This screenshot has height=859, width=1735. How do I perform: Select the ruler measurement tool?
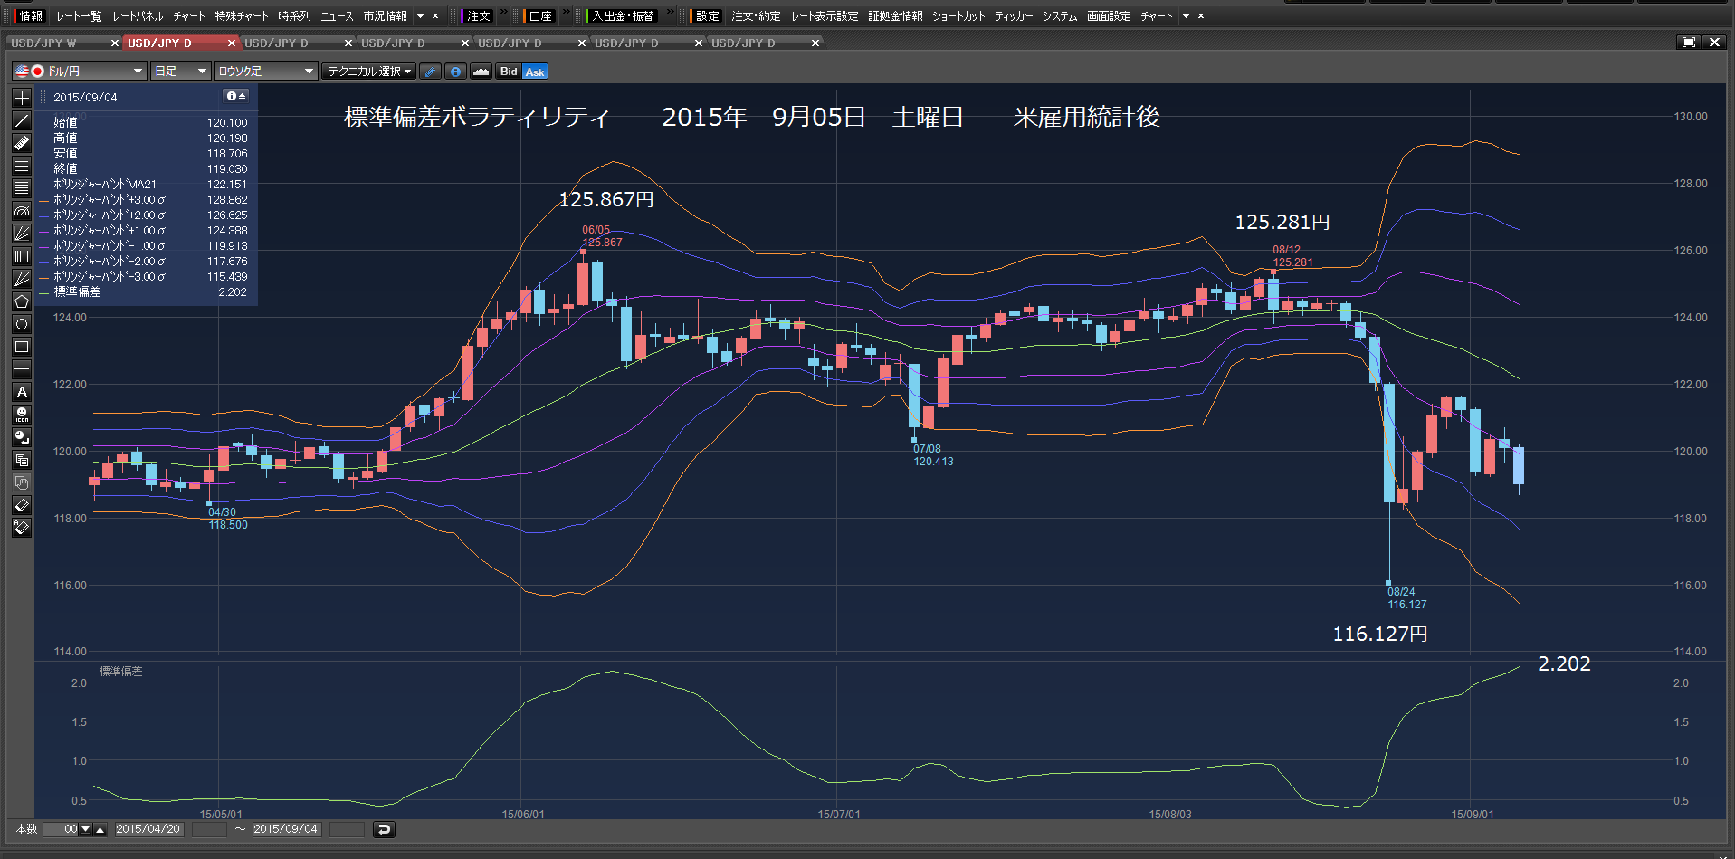point(22,143)
